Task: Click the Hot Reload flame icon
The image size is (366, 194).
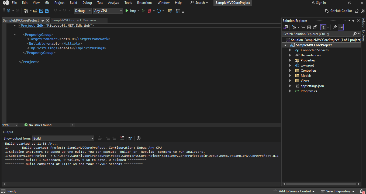Action: pos(149,11)
